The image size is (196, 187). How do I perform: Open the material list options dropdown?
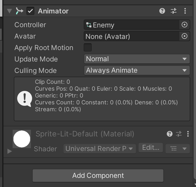[x=178, y=148]
